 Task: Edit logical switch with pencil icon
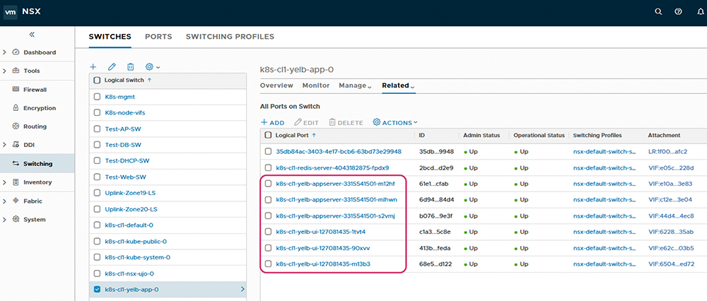(112, 66)
